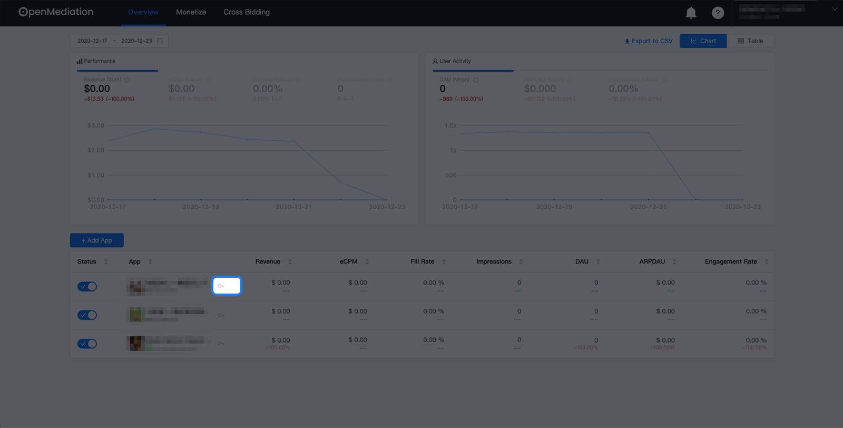The width and height of the screenshot is (843, 428).
Task: Click the key icon in second app row
Action: (221, 315)
